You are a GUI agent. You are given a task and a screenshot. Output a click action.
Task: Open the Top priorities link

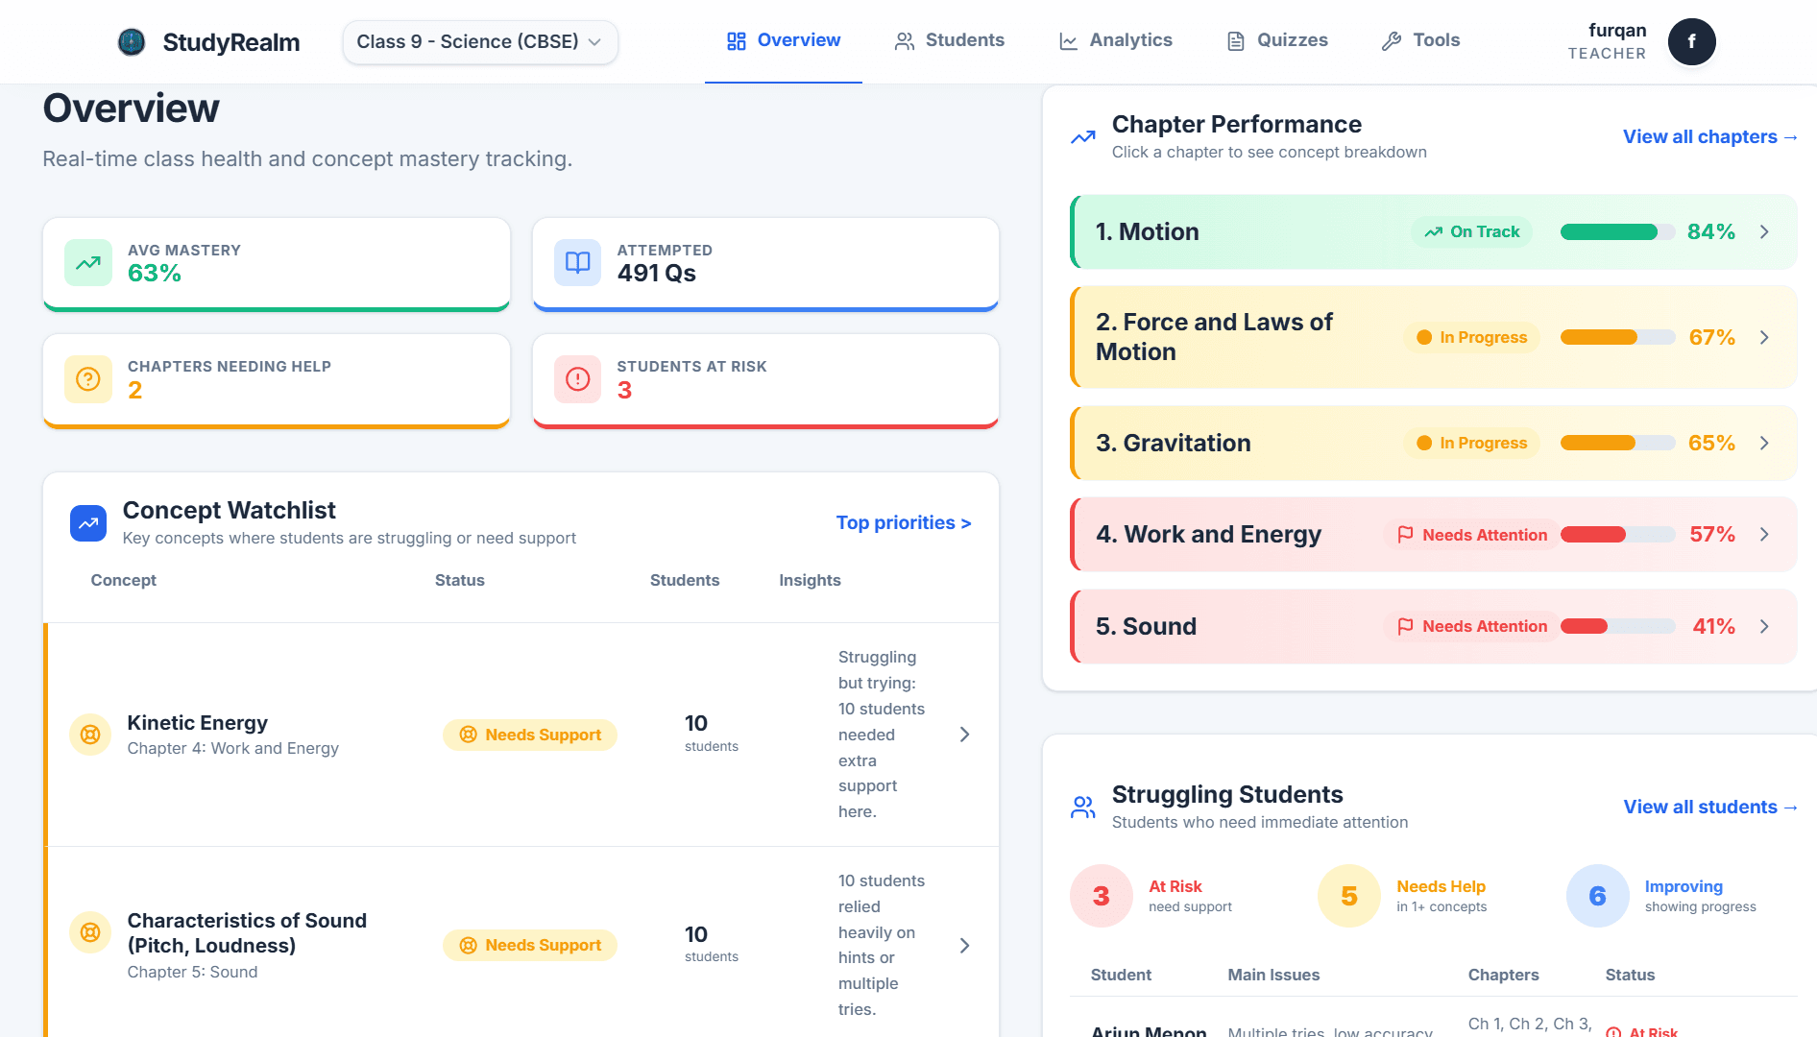pyautogui.click(x=904, y=522)
